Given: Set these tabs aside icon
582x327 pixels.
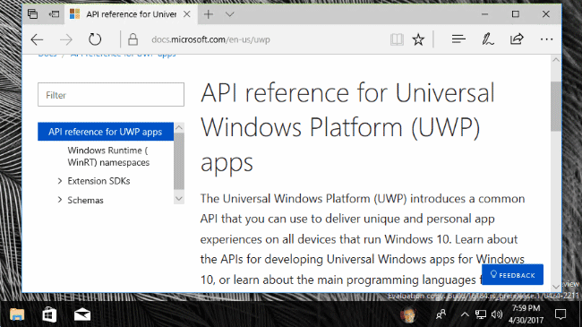Looking at the screenshot, I should click(54, 14).
